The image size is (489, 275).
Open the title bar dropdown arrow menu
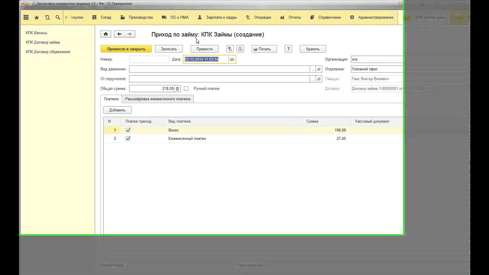(30, 4)
